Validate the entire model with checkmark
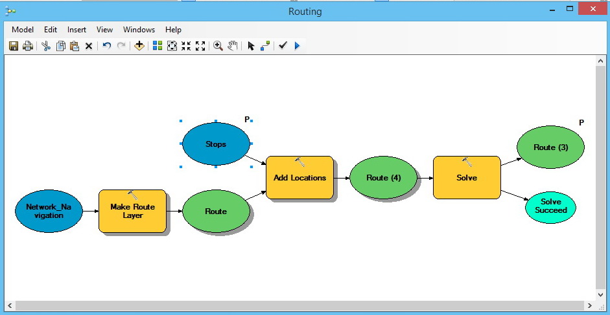Viewport: 610px width, 315px height. click(x=283, y=46)
